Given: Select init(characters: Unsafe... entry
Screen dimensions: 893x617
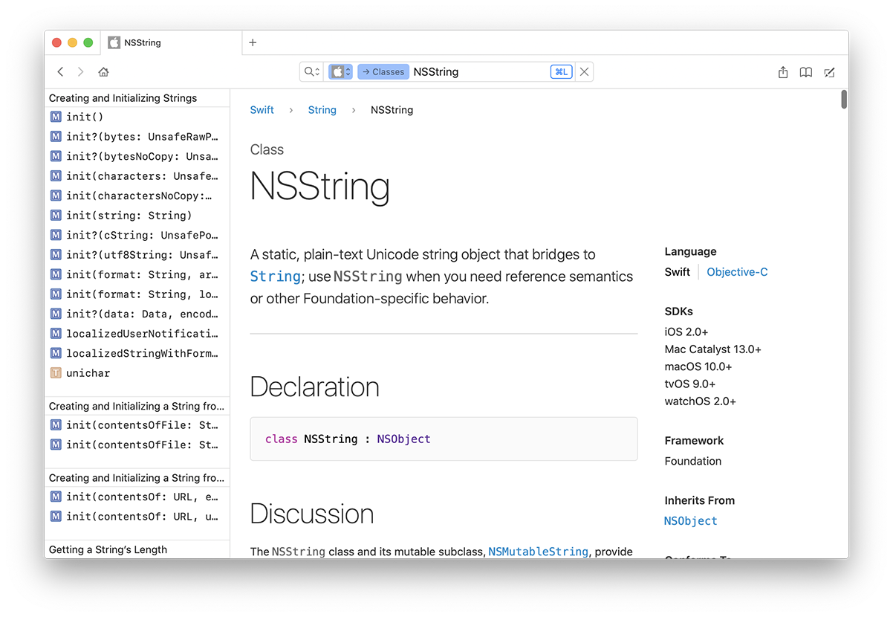Looking at the screenshot, I should tap(137, 176).
